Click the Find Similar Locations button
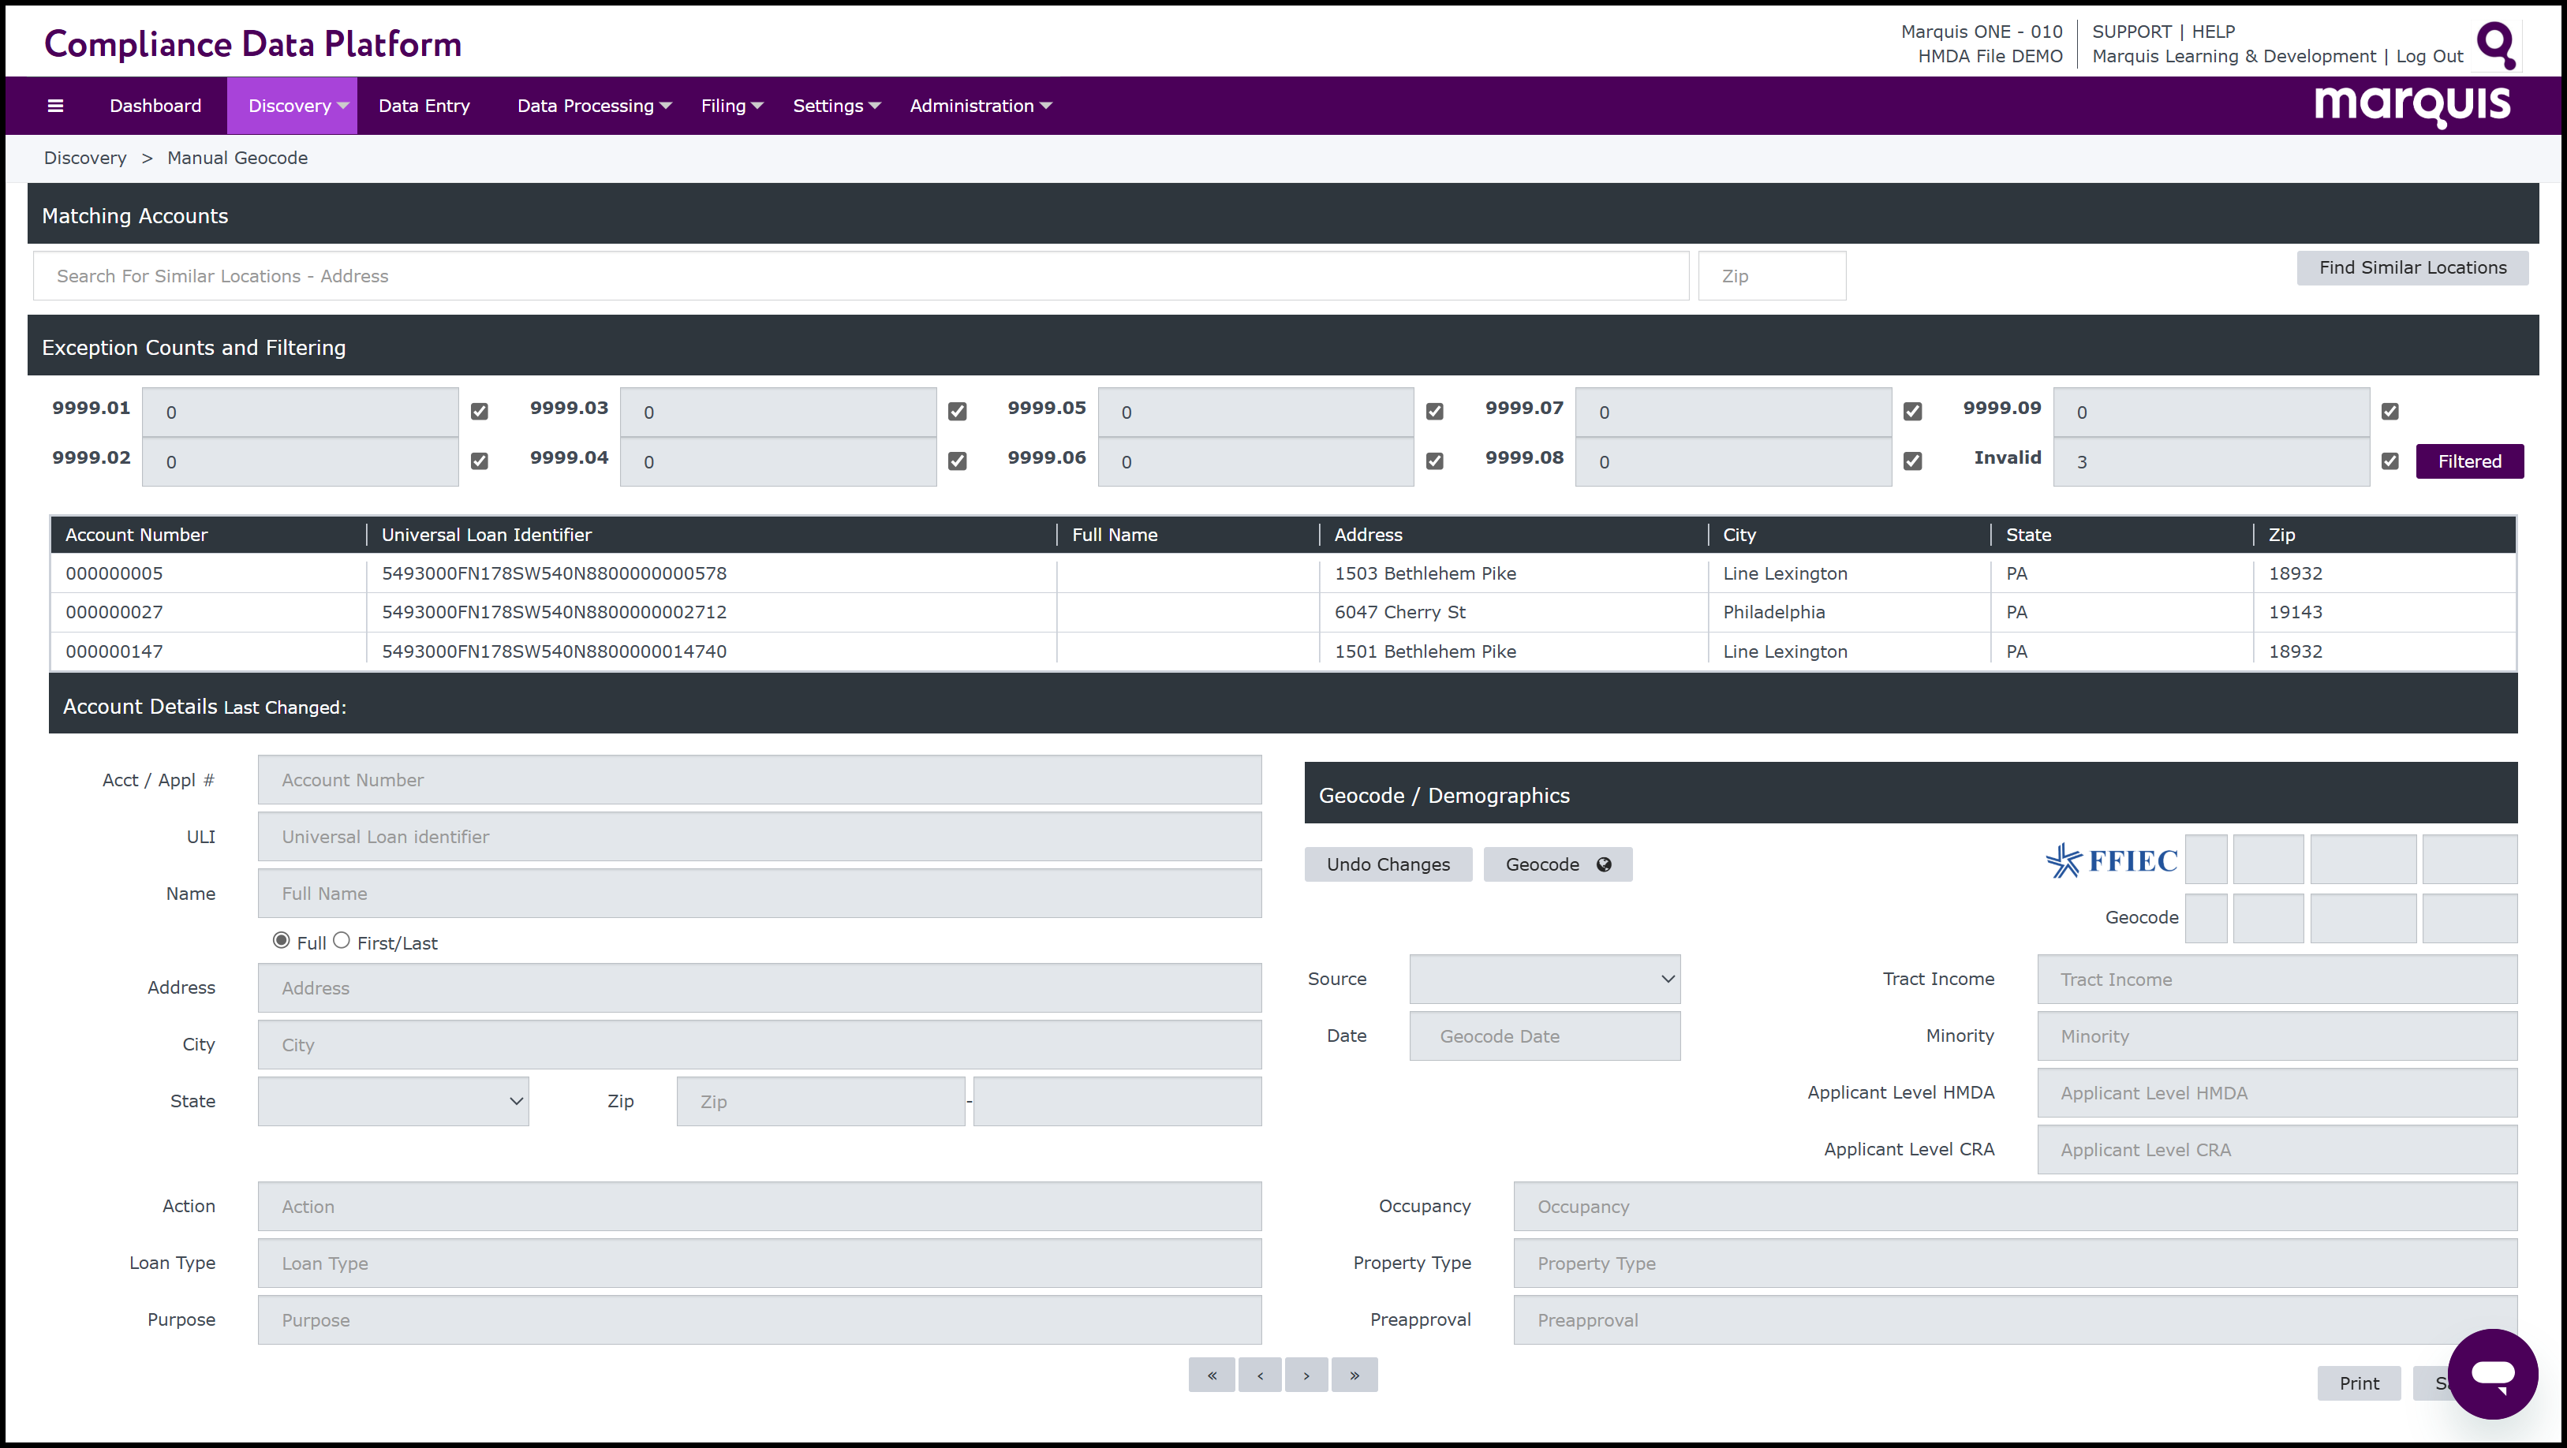 point(2412,267)
